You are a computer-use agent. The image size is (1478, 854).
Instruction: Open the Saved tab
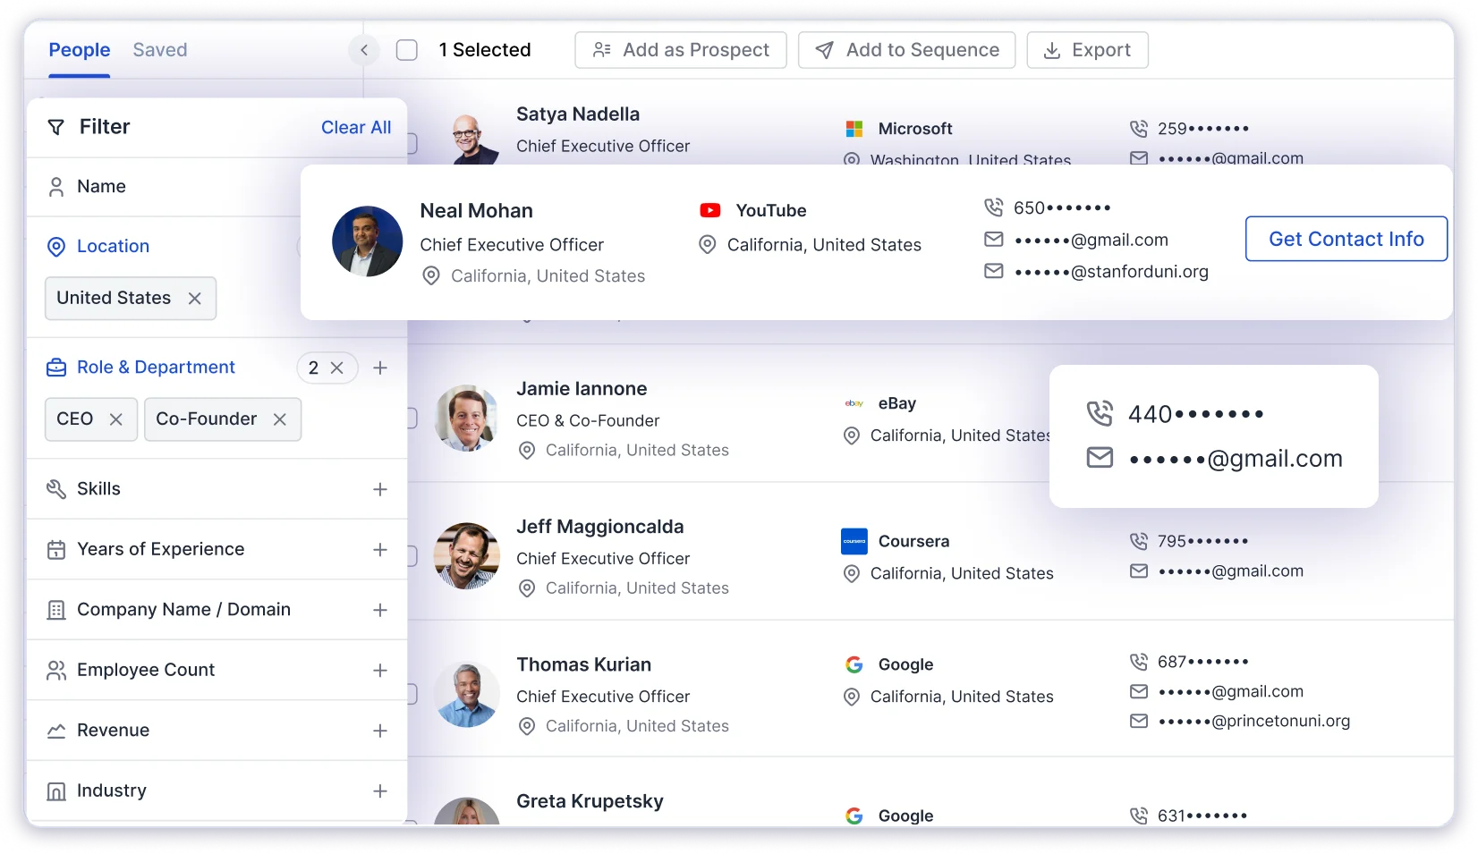[160, 50]
